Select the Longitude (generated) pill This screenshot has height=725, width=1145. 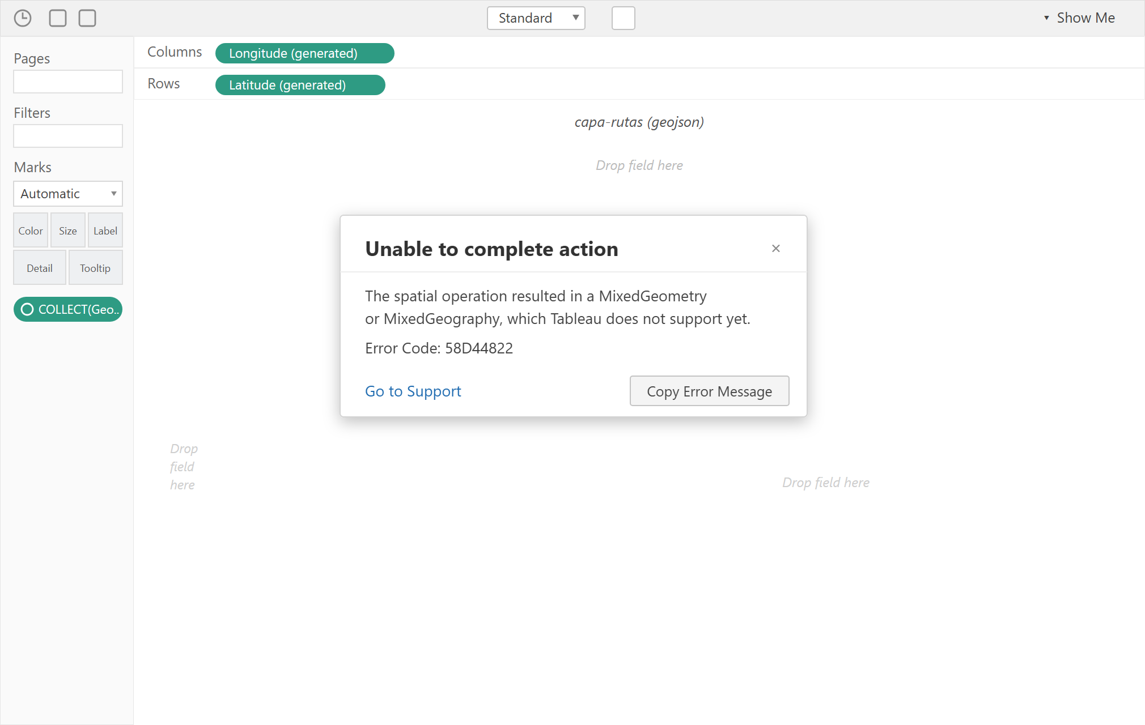[305, 53]
